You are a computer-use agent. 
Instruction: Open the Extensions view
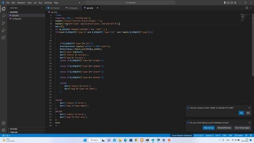(x=4, y=38)
